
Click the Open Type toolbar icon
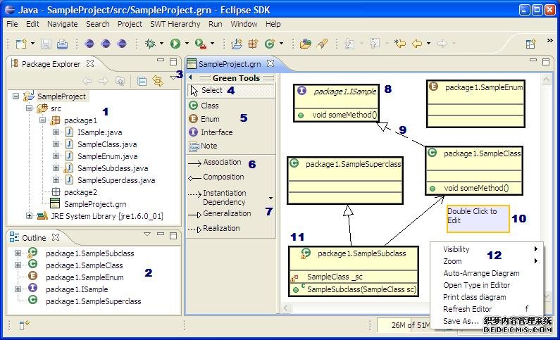point(305,44)
